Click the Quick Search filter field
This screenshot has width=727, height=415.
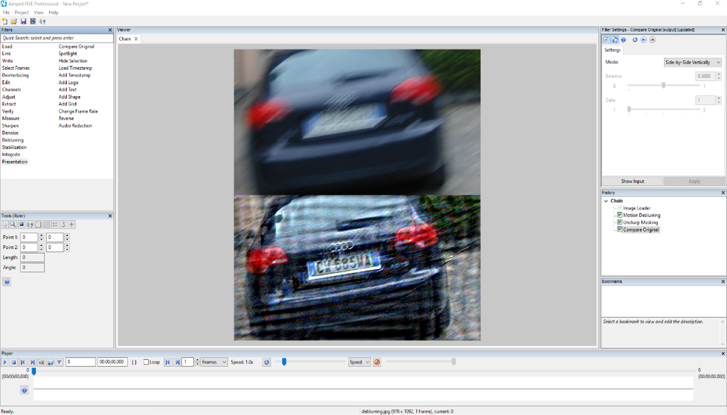click(x=57, y=38)
